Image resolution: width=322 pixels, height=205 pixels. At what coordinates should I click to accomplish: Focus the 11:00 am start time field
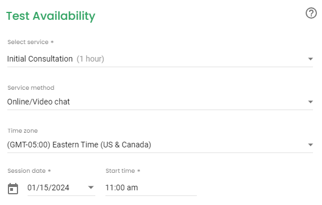point(151,187)
